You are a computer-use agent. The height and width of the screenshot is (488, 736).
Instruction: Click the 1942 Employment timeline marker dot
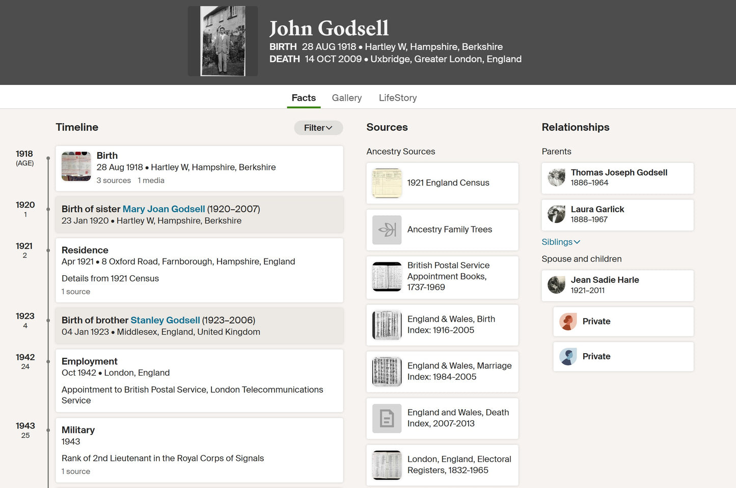tap(48, 362)
